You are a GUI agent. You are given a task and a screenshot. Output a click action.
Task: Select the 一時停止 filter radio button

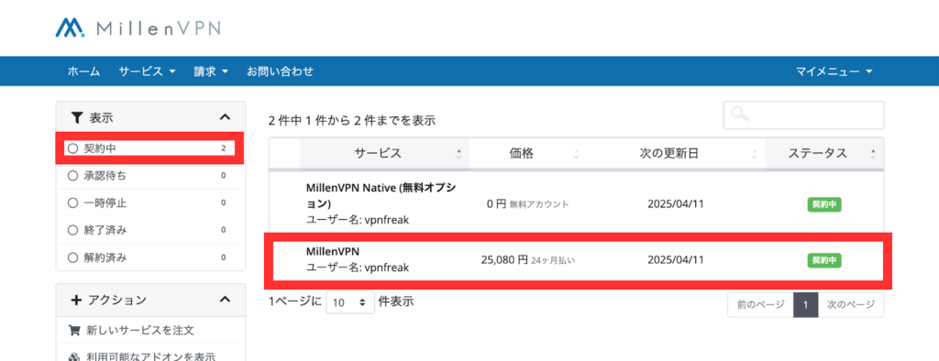point(73,203)
